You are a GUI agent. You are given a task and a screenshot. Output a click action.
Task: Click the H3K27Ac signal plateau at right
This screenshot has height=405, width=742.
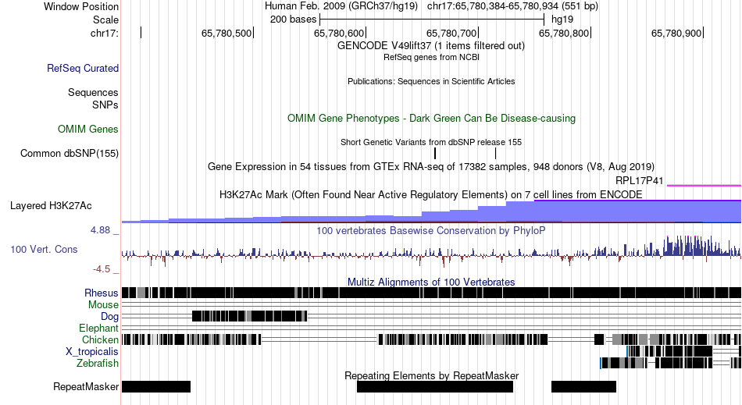coord(637,211)
